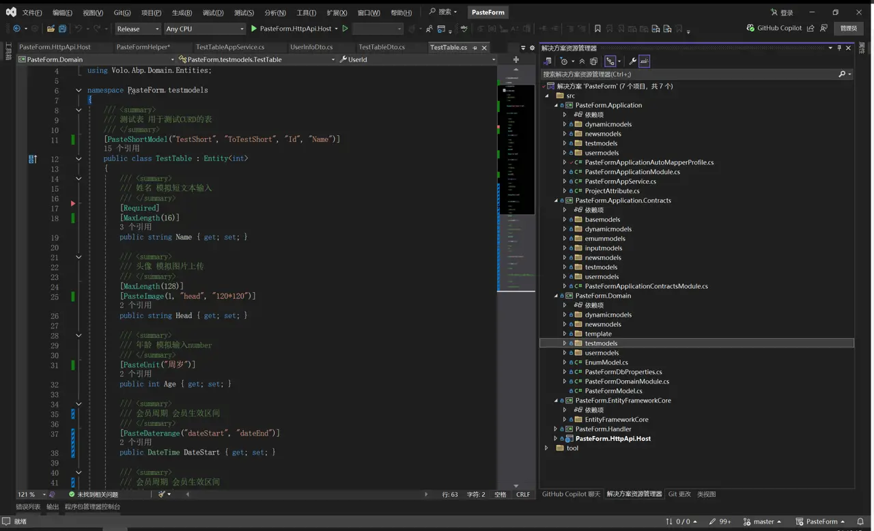
Task: Pin the Solution Explorer panel
Action: (839, 48)
